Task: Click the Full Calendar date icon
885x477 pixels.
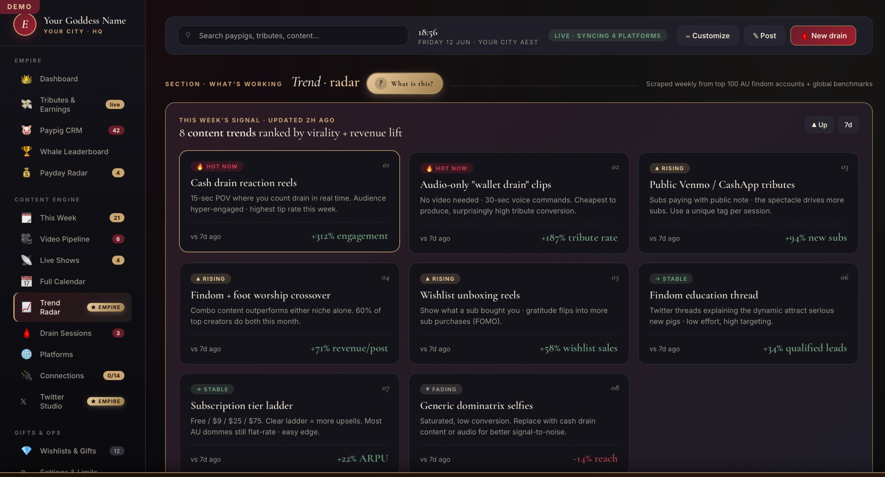Action: point(27,282)
